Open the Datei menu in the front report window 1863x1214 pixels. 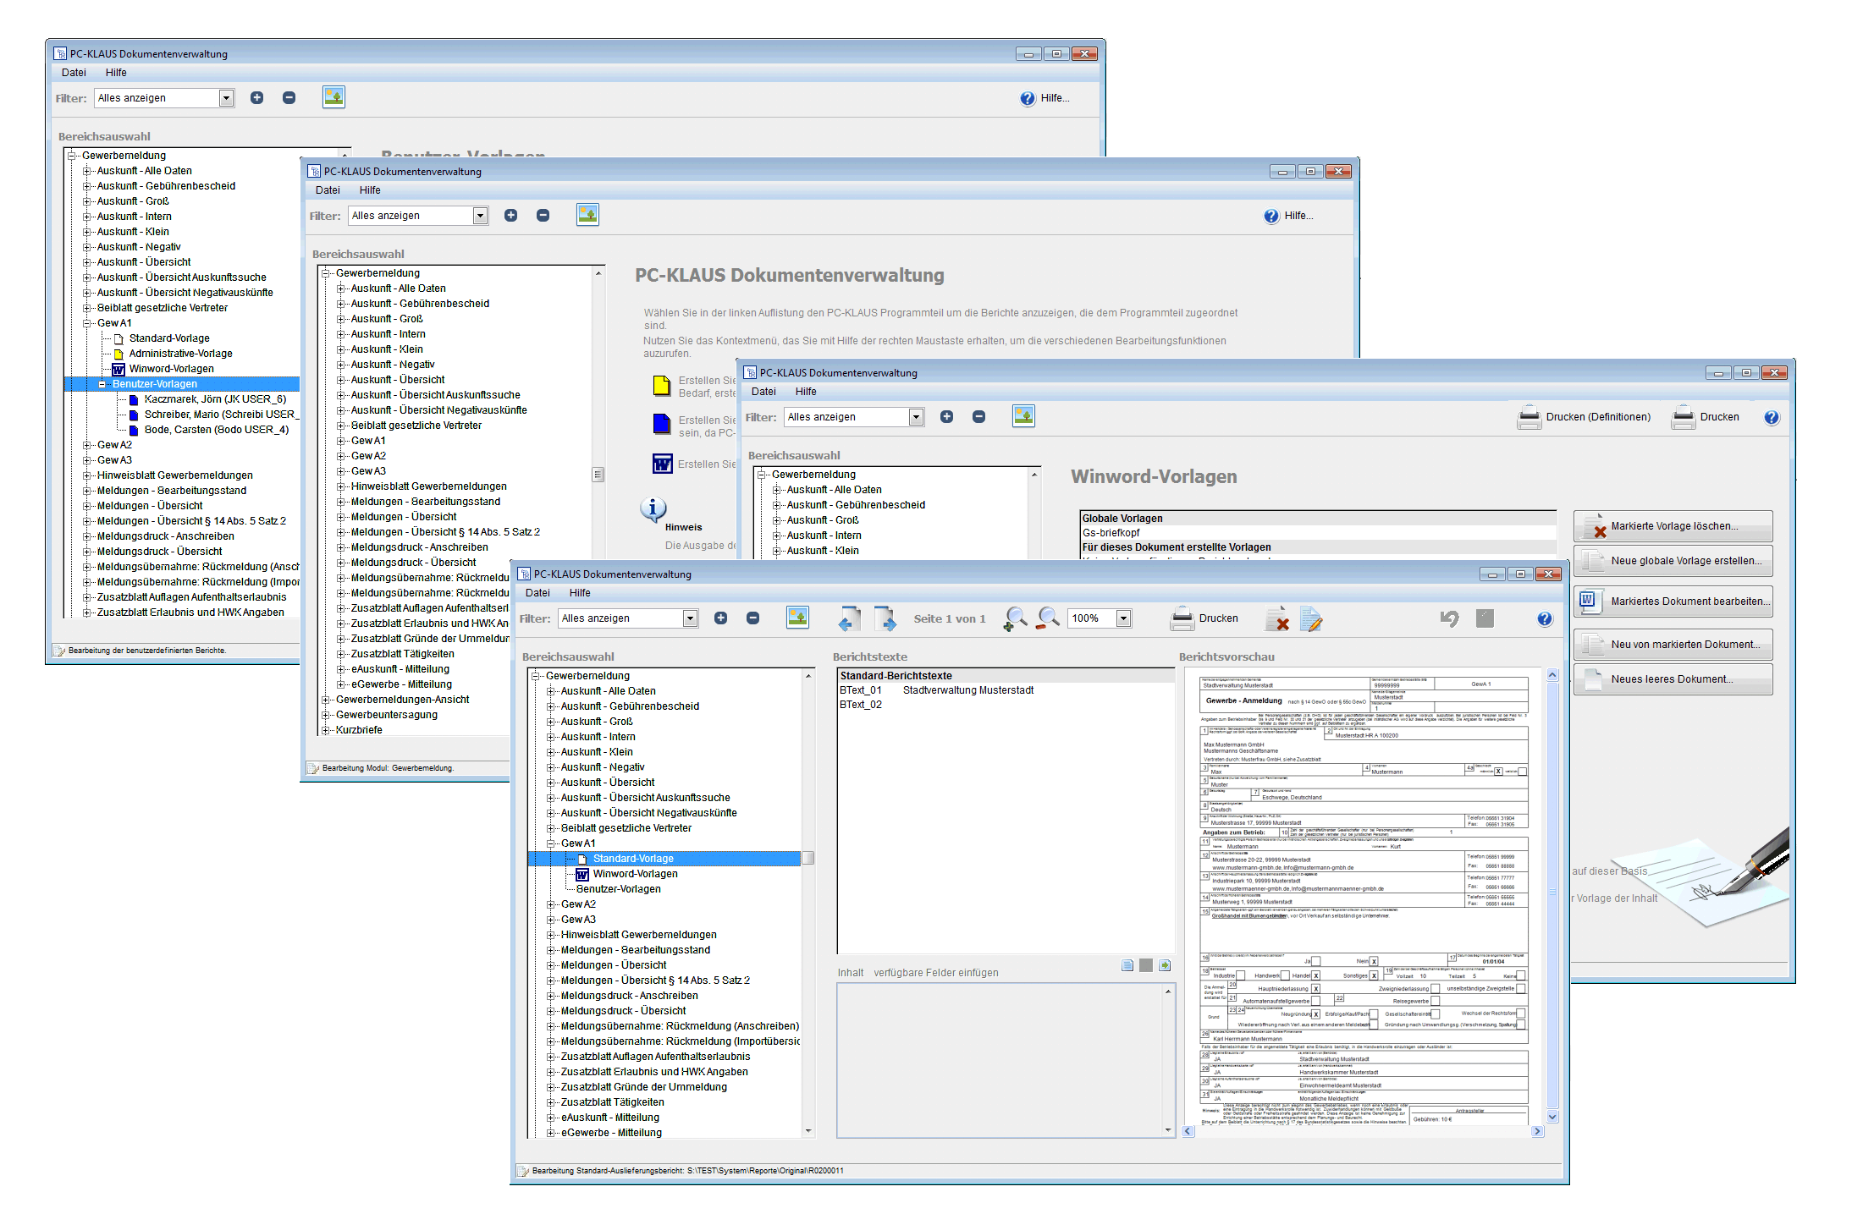click(537, 593)
